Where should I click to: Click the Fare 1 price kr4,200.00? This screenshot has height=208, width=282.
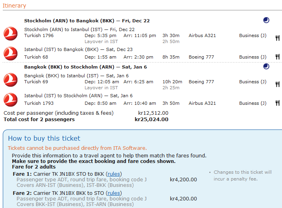click(183, 179)
